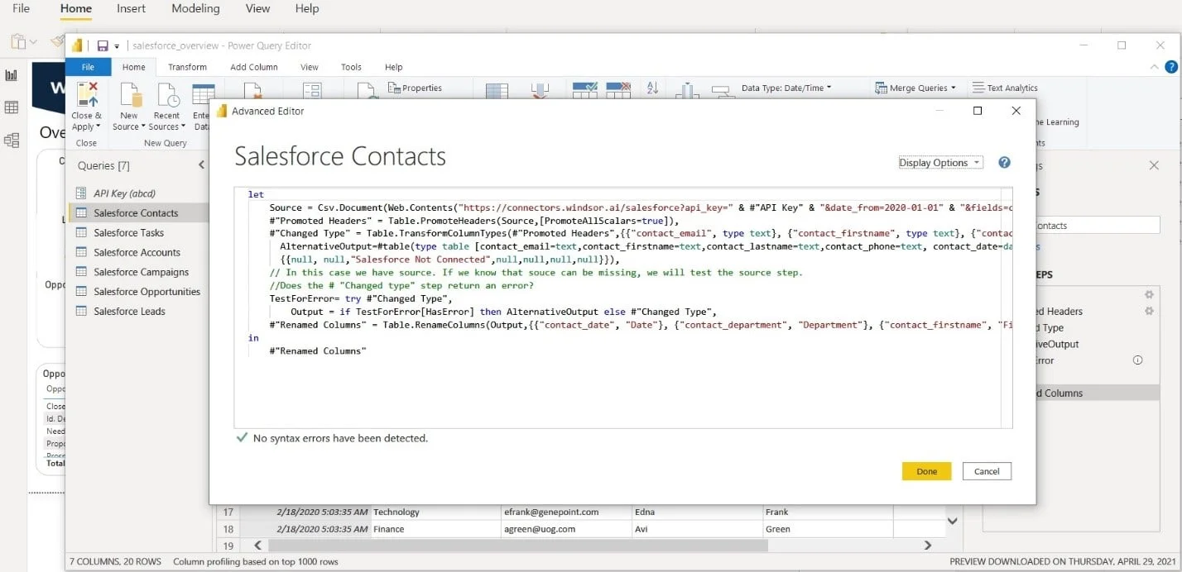Collapse the Queries pane with chevron
Image resolution: width=1182 pixels, height=572 pixels.
tap(201, 165)
